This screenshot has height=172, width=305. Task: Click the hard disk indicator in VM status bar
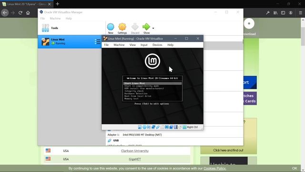[140, 127]
